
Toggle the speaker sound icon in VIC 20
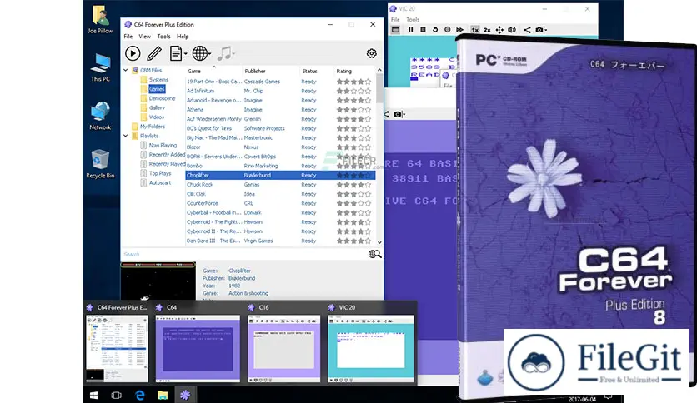point(512,30)
